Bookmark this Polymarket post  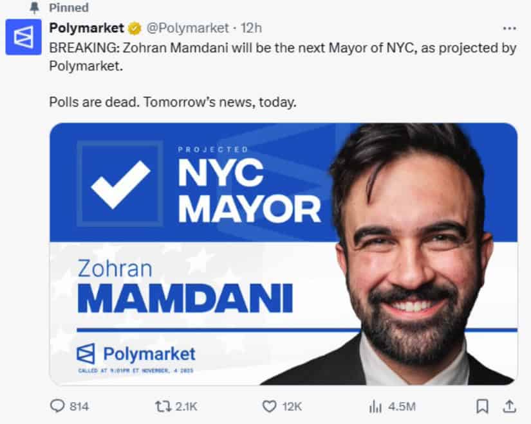click(x=481, y=406)
